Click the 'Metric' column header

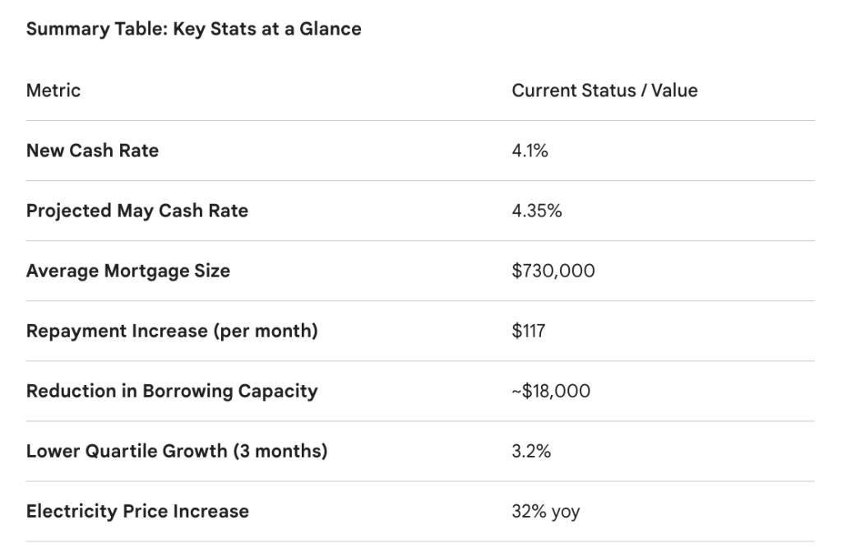tap(53, 91)
